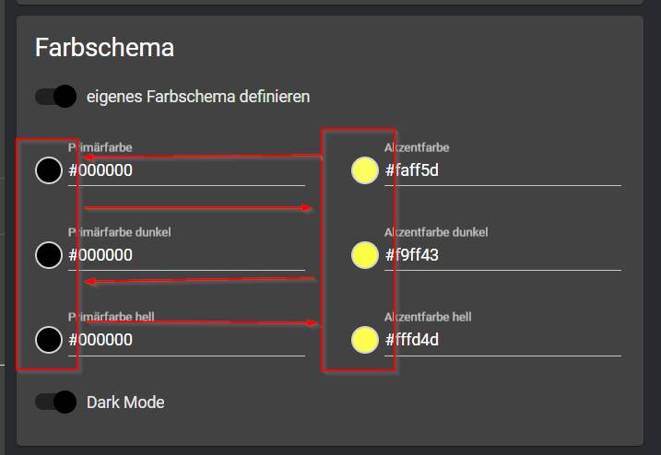Click the Farbschema section heading
This screenshot has width=661, height=455.
[104, 47]
